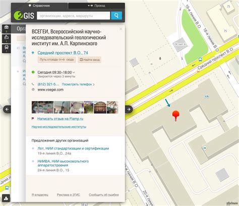Switch to the Справочник tab

point(39,6)
